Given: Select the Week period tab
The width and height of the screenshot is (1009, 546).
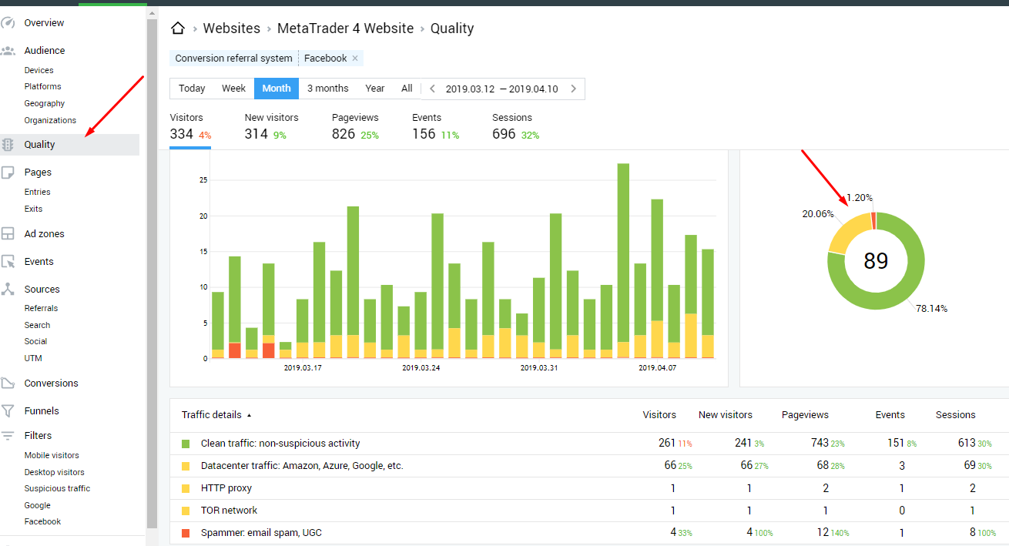Looking at the screenshot, I should pos(234,89).
